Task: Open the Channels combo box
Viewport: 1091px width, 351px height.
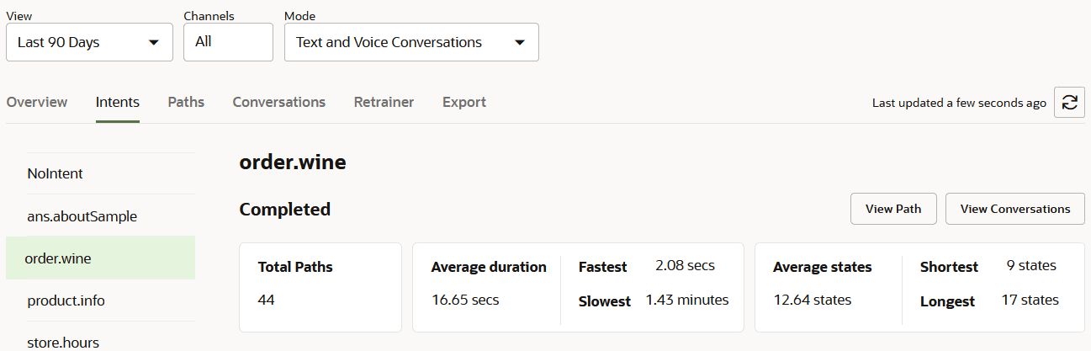Action: [x=228, y=41]
